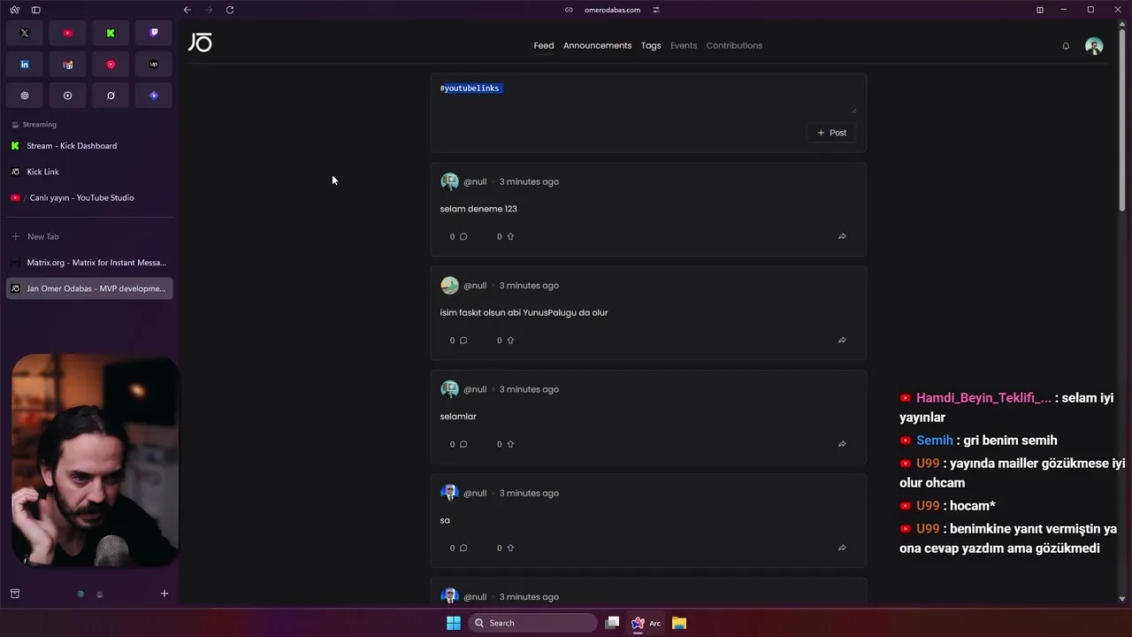Open the LinkedIn pinned site
1132x637 pixels.
(25, 65)
